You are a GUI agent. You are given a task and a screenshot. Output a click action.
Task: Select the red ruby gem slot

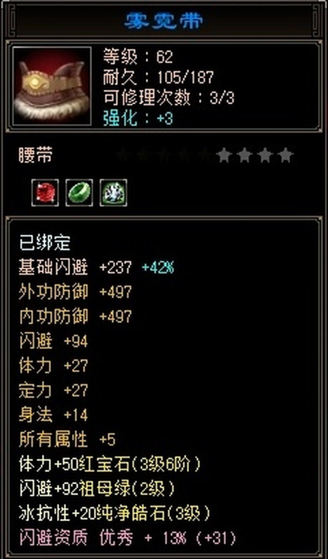coord(45,193)
